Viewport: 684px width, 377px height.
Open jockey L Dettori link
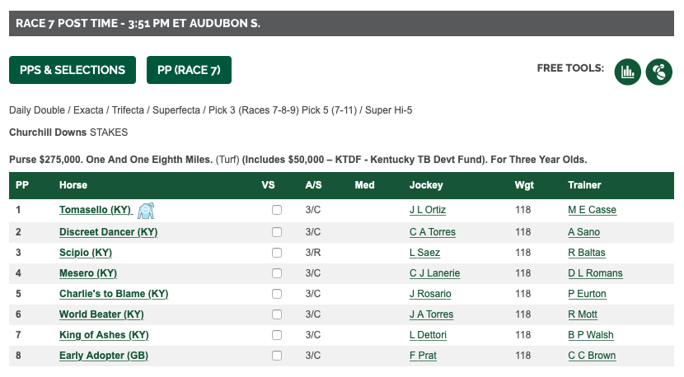tap(428, 335)
